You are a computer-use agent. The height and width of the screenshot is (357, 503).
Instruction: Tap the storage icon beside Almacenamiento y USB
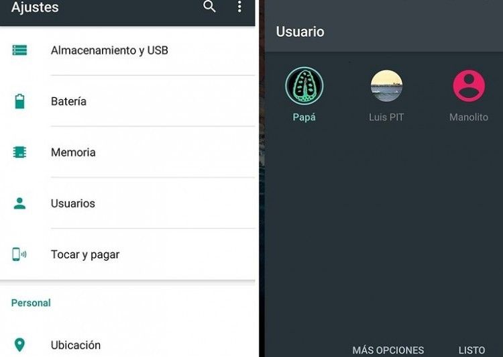[x=19, y=50]
